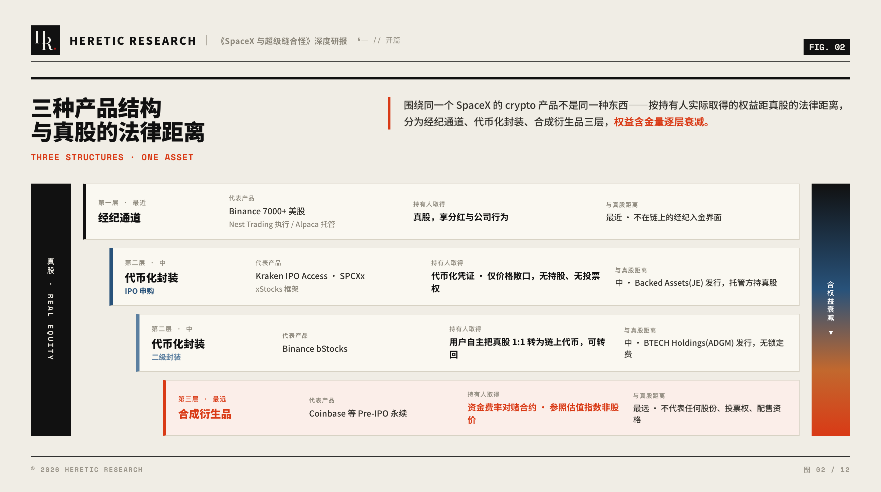Viewport: 881px width, 492px height.
Task: Click '真股，享分红与公司行为' text
Action: pyautogui.click(x=460, y=217)
